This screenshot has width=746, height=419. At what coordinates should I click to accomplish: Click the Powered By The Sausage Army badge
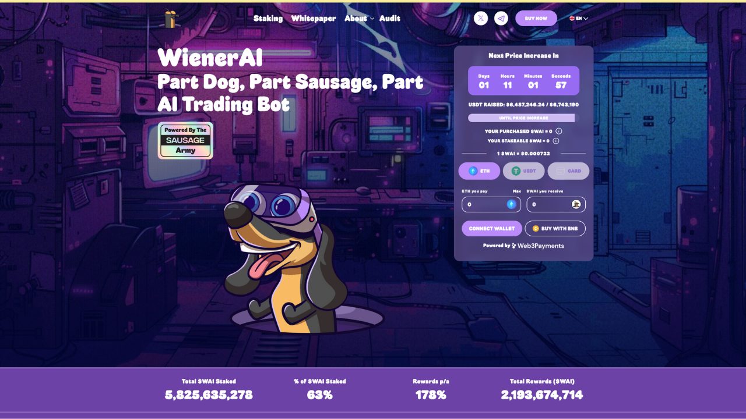click(x=186, y=140)
